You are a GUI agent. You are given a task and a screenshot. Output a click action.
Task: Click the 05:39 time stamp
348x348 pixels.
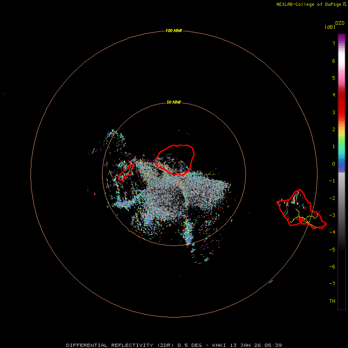click(x=273, y=345)
